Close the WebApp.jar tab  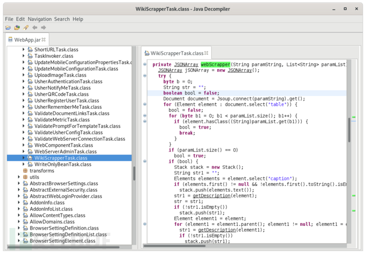(x=43, y=40)
